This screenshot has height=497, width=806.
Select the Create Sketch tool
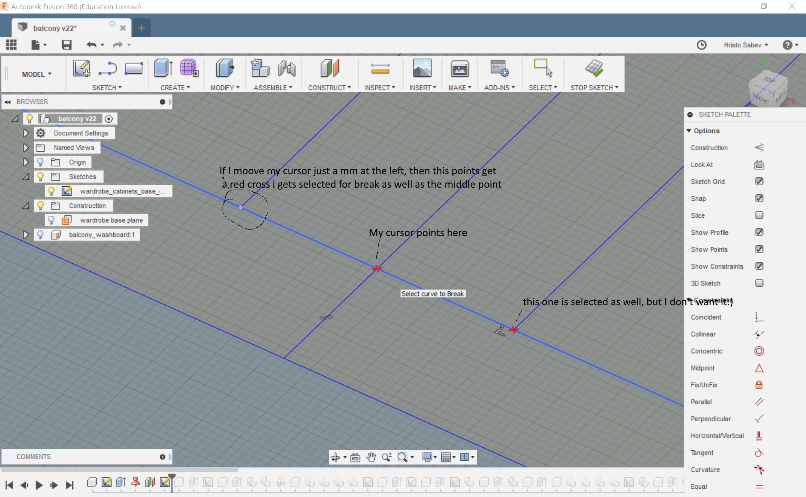tap(81, 68)
